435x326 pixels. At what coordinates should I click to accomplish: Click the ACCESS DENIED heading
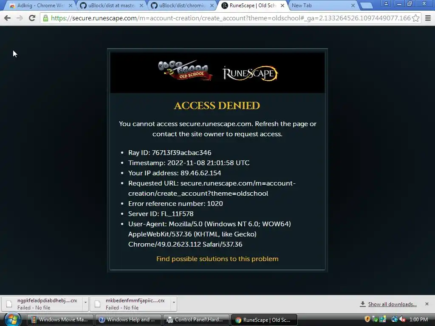pyautogui.click(x=217, y=105)
